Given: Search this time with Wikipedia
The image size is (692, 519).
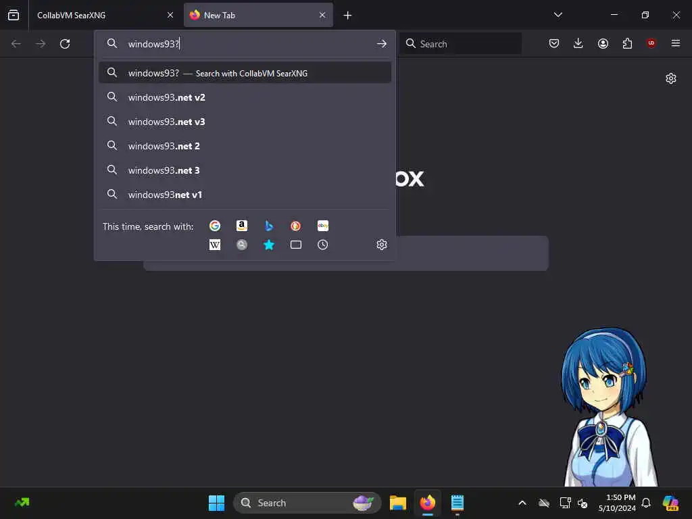Looking at the screenshot, I should click(215, 245).
